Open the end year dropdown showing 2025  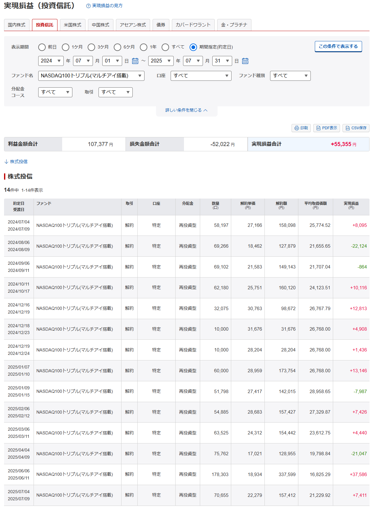point(161,61)
